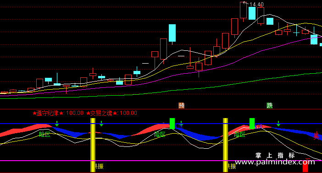Select the second yellow 共振 vertical bar
The height and width of the screenshot is (173, 322).
click(226, 145)
